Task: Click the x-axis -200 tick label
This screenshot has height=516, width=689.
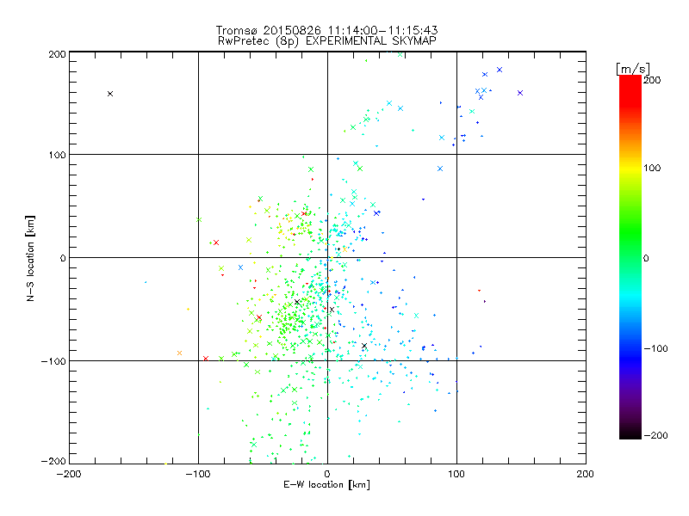Action: 69,473
